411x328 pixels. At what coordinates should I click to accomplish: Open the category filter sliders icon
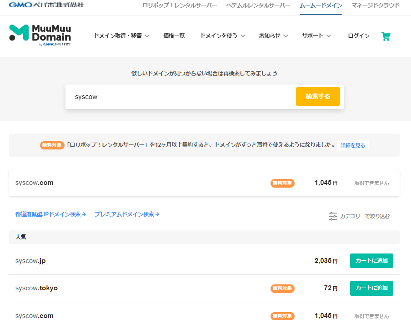(333, 216)
